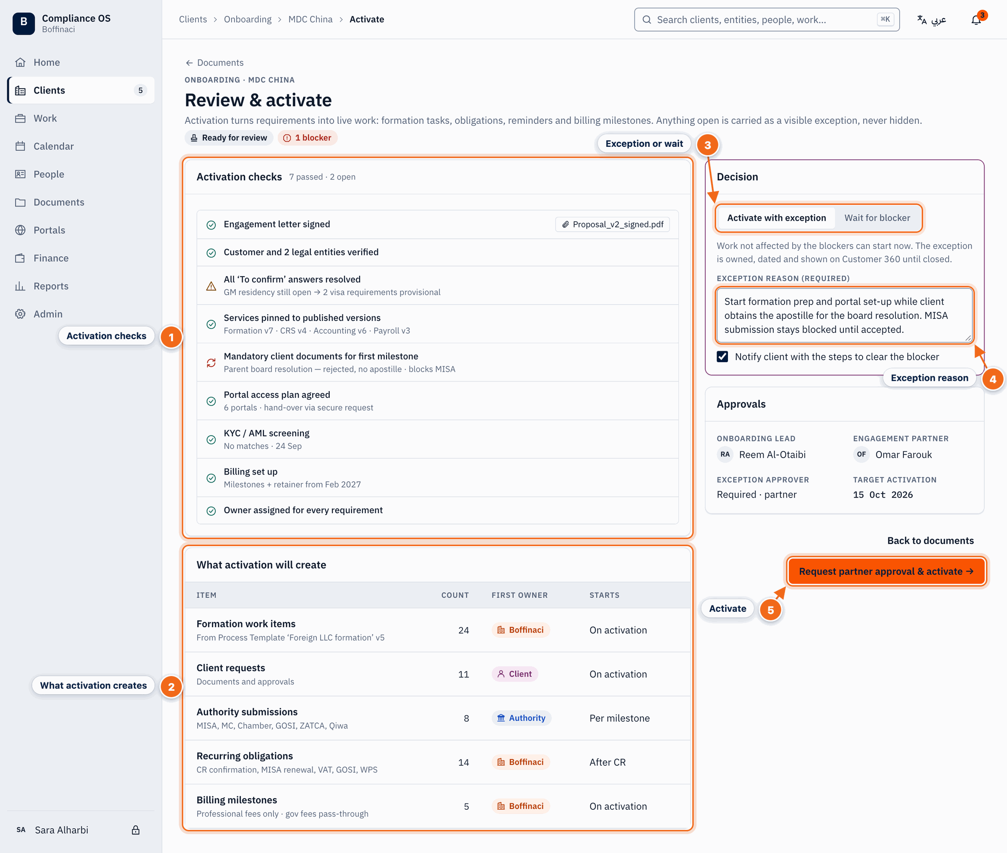This screenshot has width=1007, height=853.
Task: Open Work in the sidebar
Action: [x=81, y=118]
